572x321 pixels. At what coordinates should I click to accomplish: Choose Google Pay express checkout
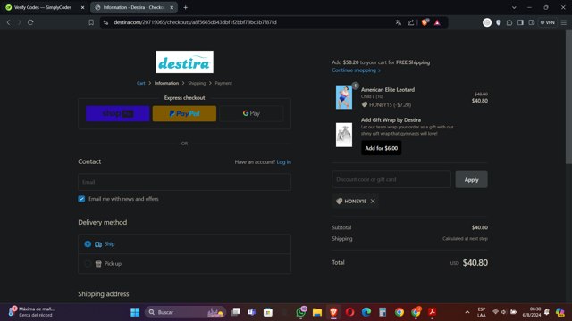point(251,113)
